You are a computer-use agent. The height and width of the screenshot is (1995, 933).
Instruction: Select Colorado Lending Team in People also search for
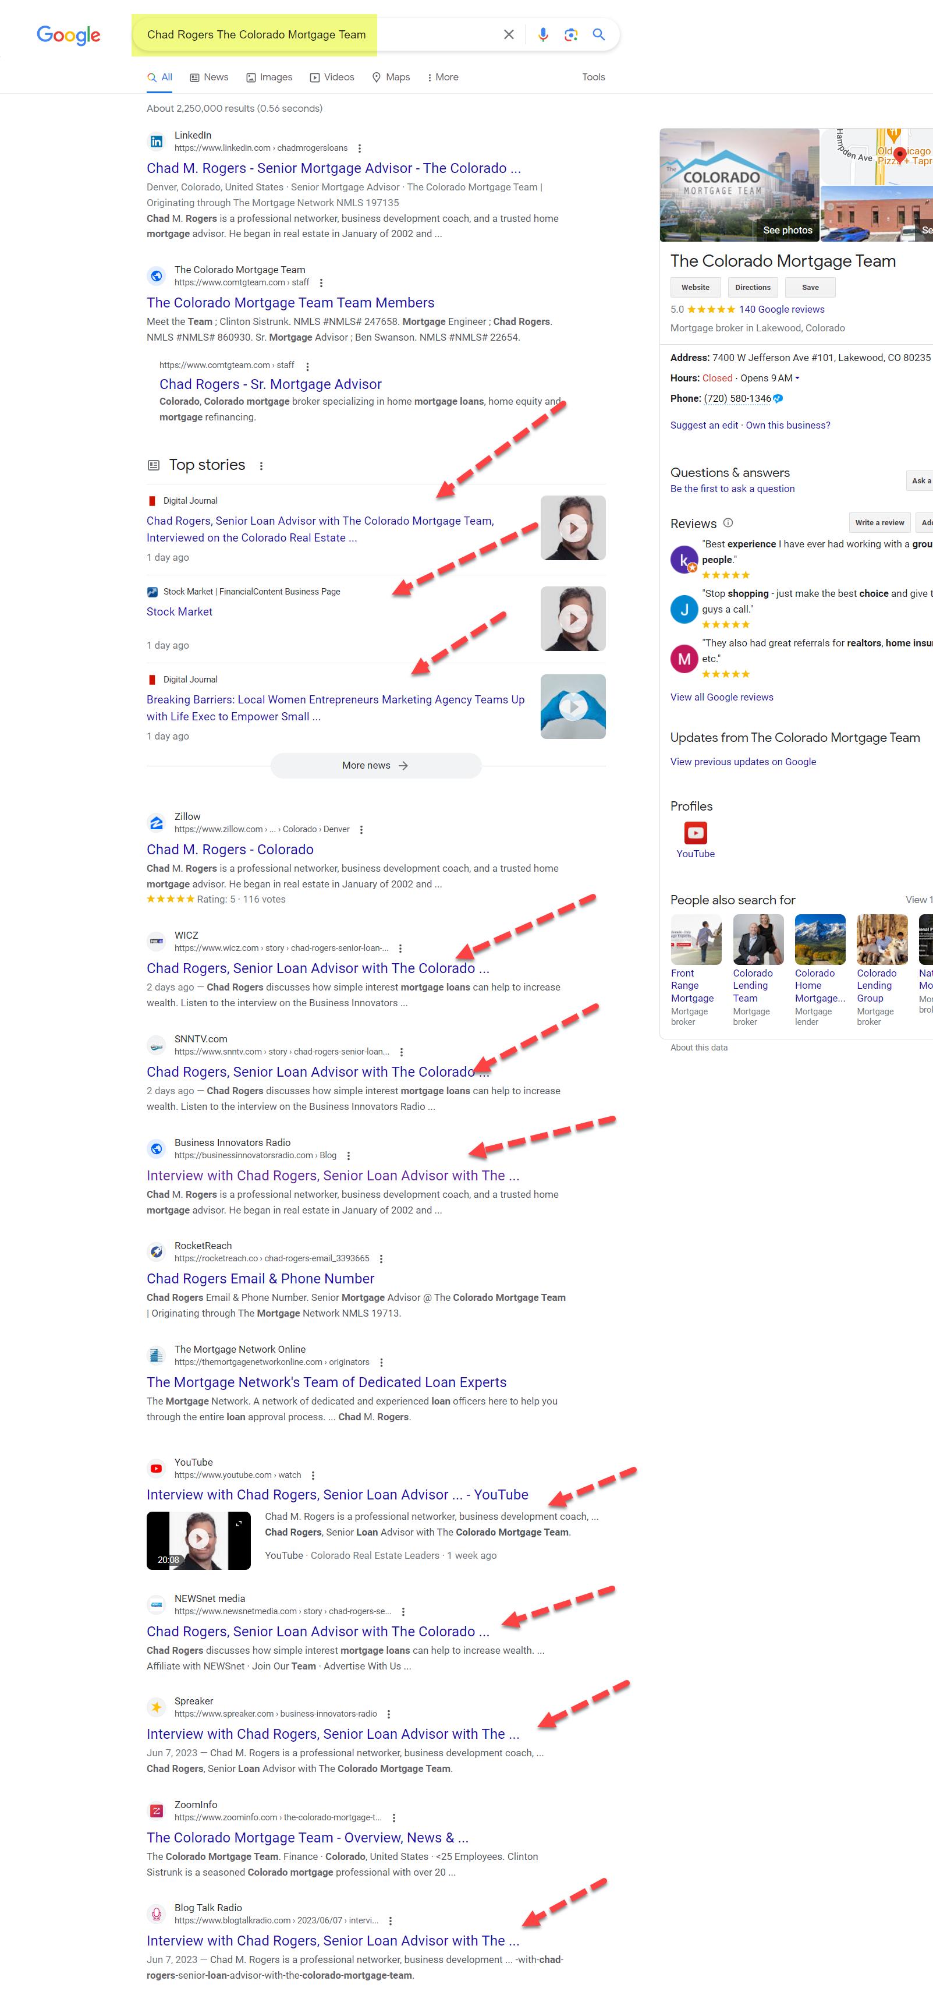tap(758, 970)
